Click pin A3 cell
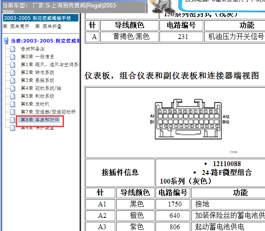This screenshot has height=231, width=265. point(100,227)
